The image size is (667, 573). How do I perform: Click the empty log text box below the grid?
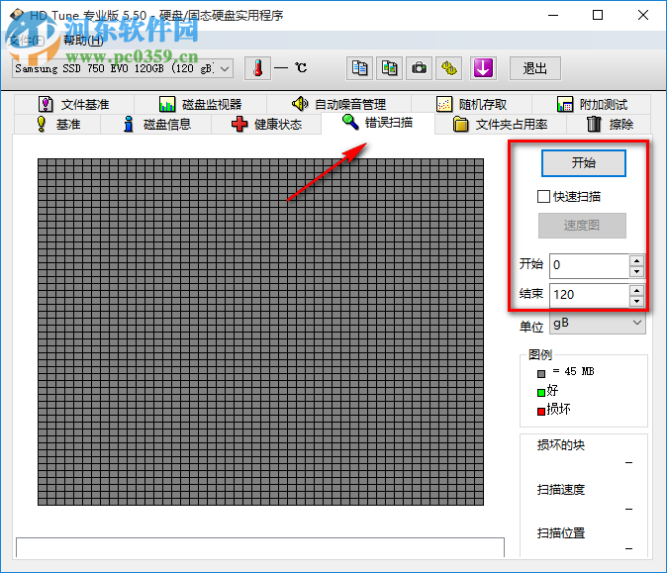point(260,547)
